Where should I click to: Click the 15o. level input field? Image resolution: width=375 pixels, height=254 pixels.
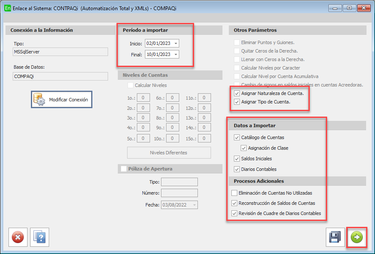point(204,138)
